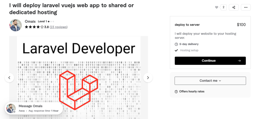261x119 pixels.
Task: Click the Offers hourly rates clock icon
Action: [x=176, y=92]
